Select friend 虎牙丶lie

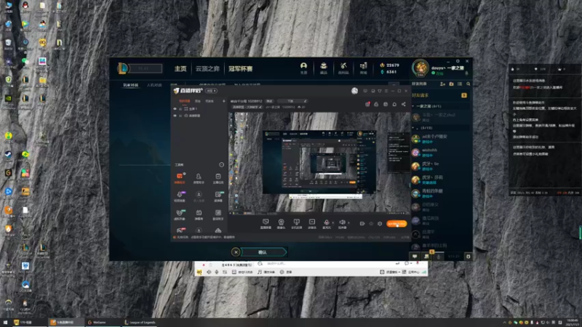tap(440, 166)
